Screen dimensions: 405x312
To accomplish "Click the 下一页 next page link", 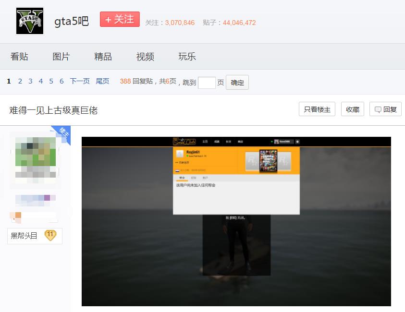I will (80, 82).
